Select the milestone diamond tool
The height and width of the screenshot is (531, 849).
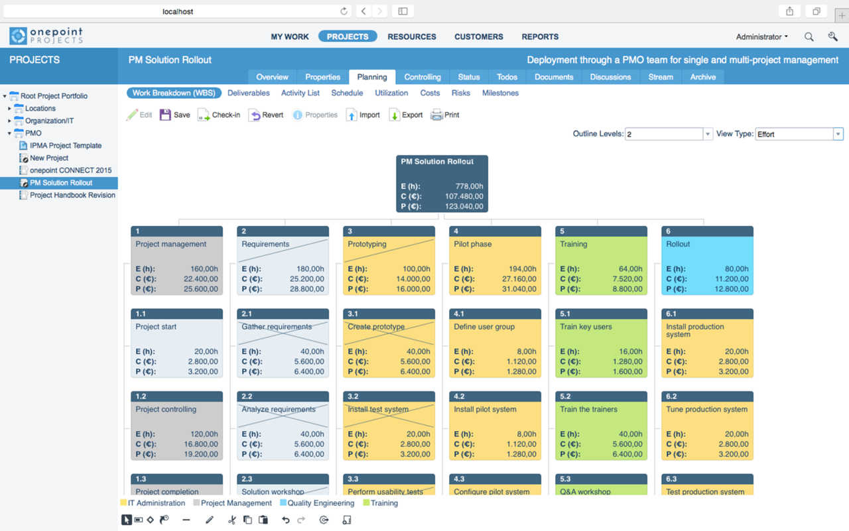point(151,520)
